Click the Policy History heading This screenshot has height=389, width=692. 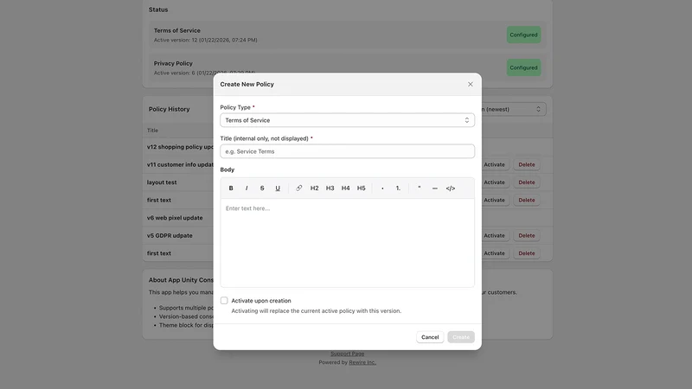[x=169, y=109]
